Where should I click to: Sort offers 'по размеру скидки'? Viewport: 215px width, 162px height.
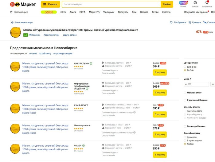coord(63,53)
